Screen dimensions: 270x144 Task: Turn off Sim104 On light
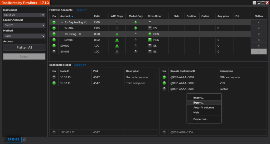[x=54, y=28]
